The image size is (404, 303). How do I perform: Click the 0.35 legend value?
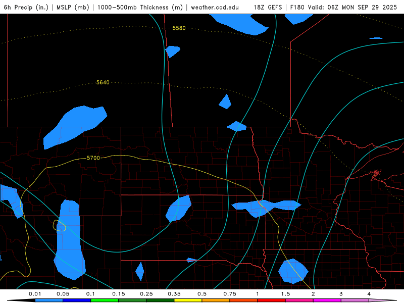(174, 294)
